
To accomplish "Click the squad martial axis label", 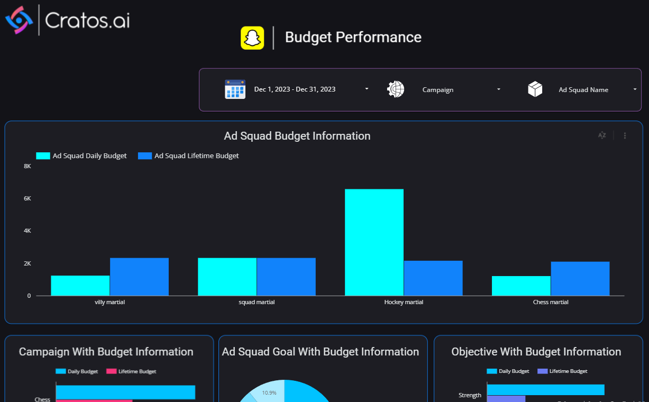I will pyautogui.click(x=257, y=302).
